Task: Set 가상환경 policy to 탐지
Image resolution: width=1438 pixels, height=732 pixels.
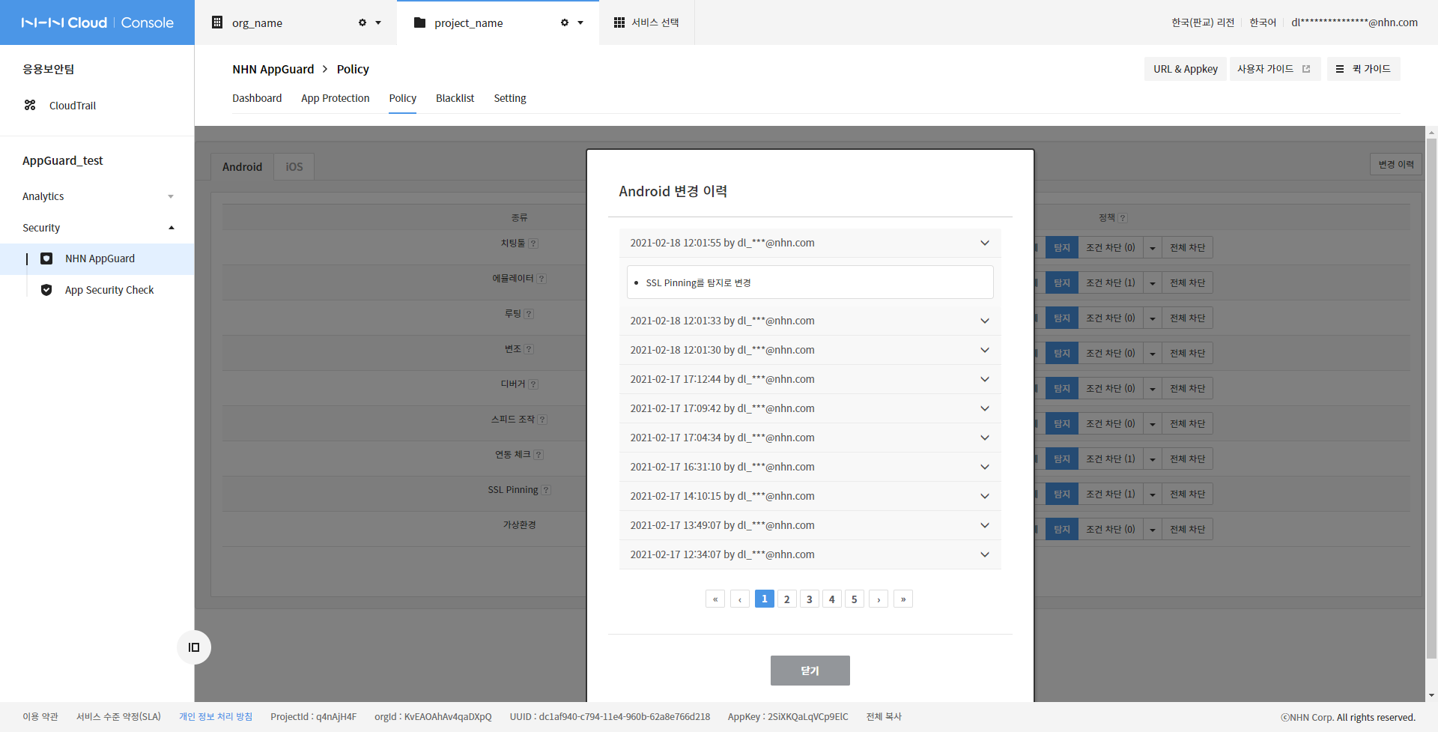Action: coord(1062,530)
